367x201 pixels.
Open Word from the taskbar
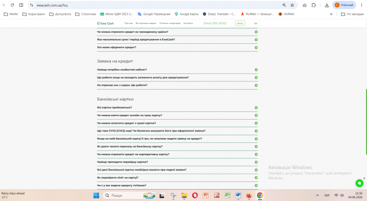pos(238,195)
